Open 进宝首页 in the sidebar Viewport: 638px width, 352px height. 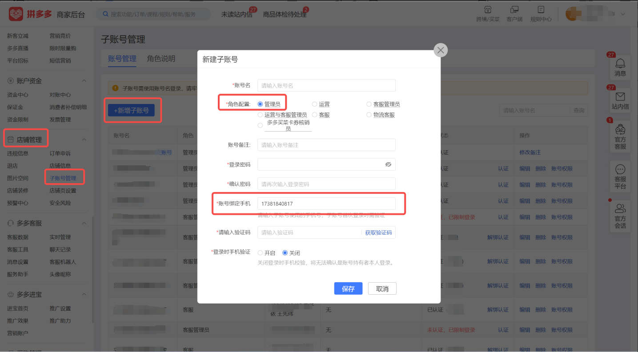[x=18, y=308]
